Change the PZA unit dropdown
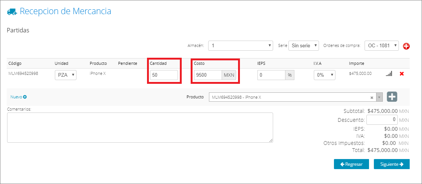This screenshot has height=184, width=422. pos(66,75)
